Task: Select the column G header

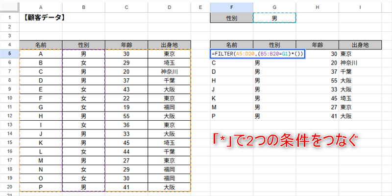Action: tap(274, 7)
